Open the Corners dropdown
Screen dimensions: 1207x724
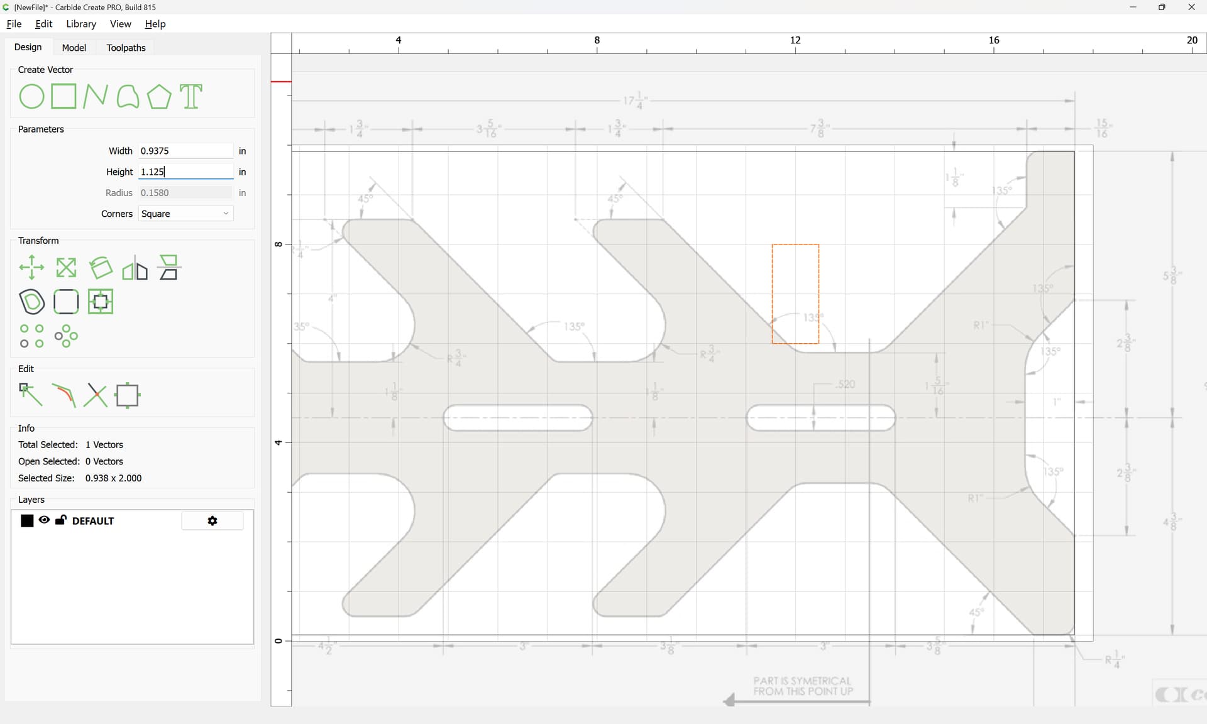tap(185, 214)
